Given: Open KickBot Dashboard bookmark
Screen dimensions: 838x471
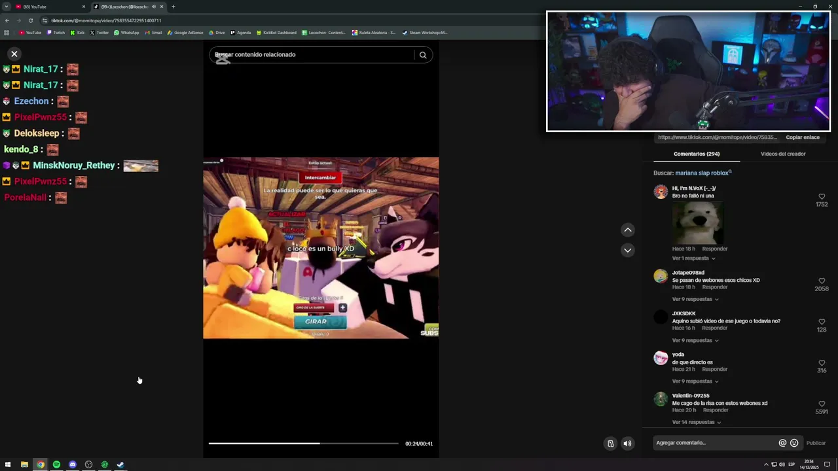Looking at the screenshot, I should point(276,33).
